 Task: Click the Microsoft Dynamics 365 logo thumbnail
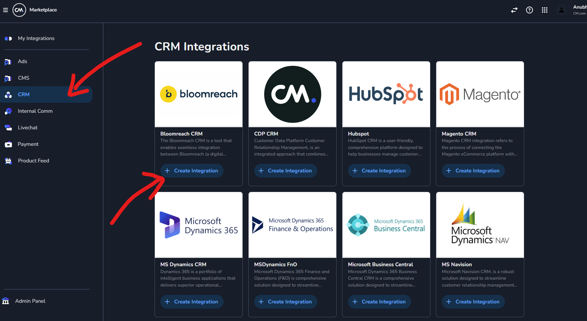199,225
